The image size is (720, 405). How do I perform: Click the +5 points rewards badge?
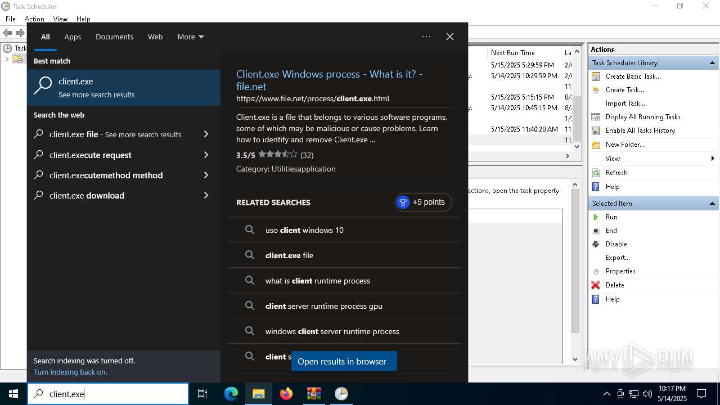tap(424, 202)
